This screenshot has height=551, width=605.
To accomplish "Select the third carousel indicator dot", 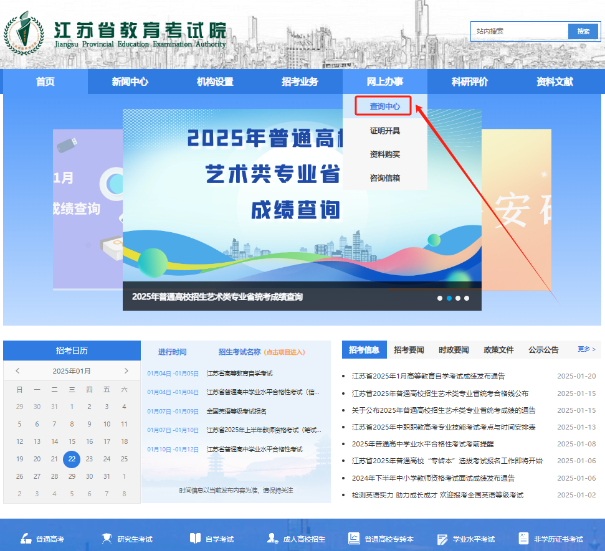I will (457, 298).
